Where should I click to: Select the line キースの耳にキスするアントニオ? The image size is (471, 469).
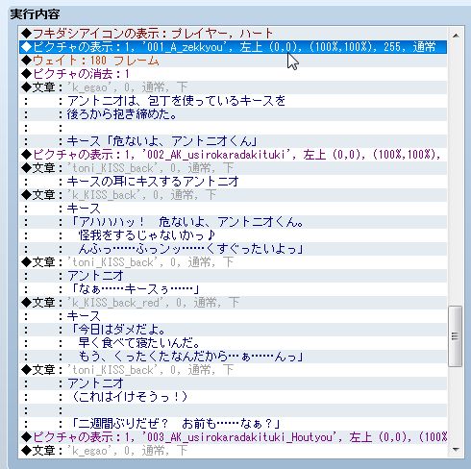coord(234,182)
